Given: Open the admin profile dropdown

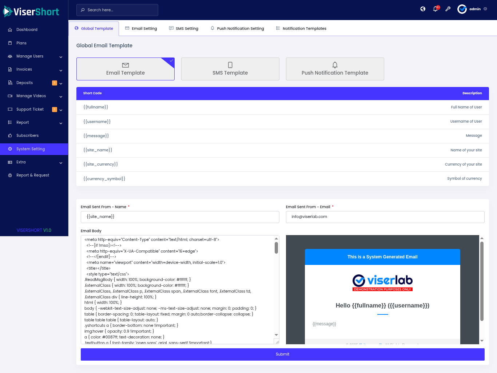Looking at the screenshot, I should coord(472,9).
